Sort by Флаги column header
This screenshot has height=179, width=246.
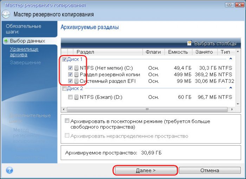tap(154, 52)
